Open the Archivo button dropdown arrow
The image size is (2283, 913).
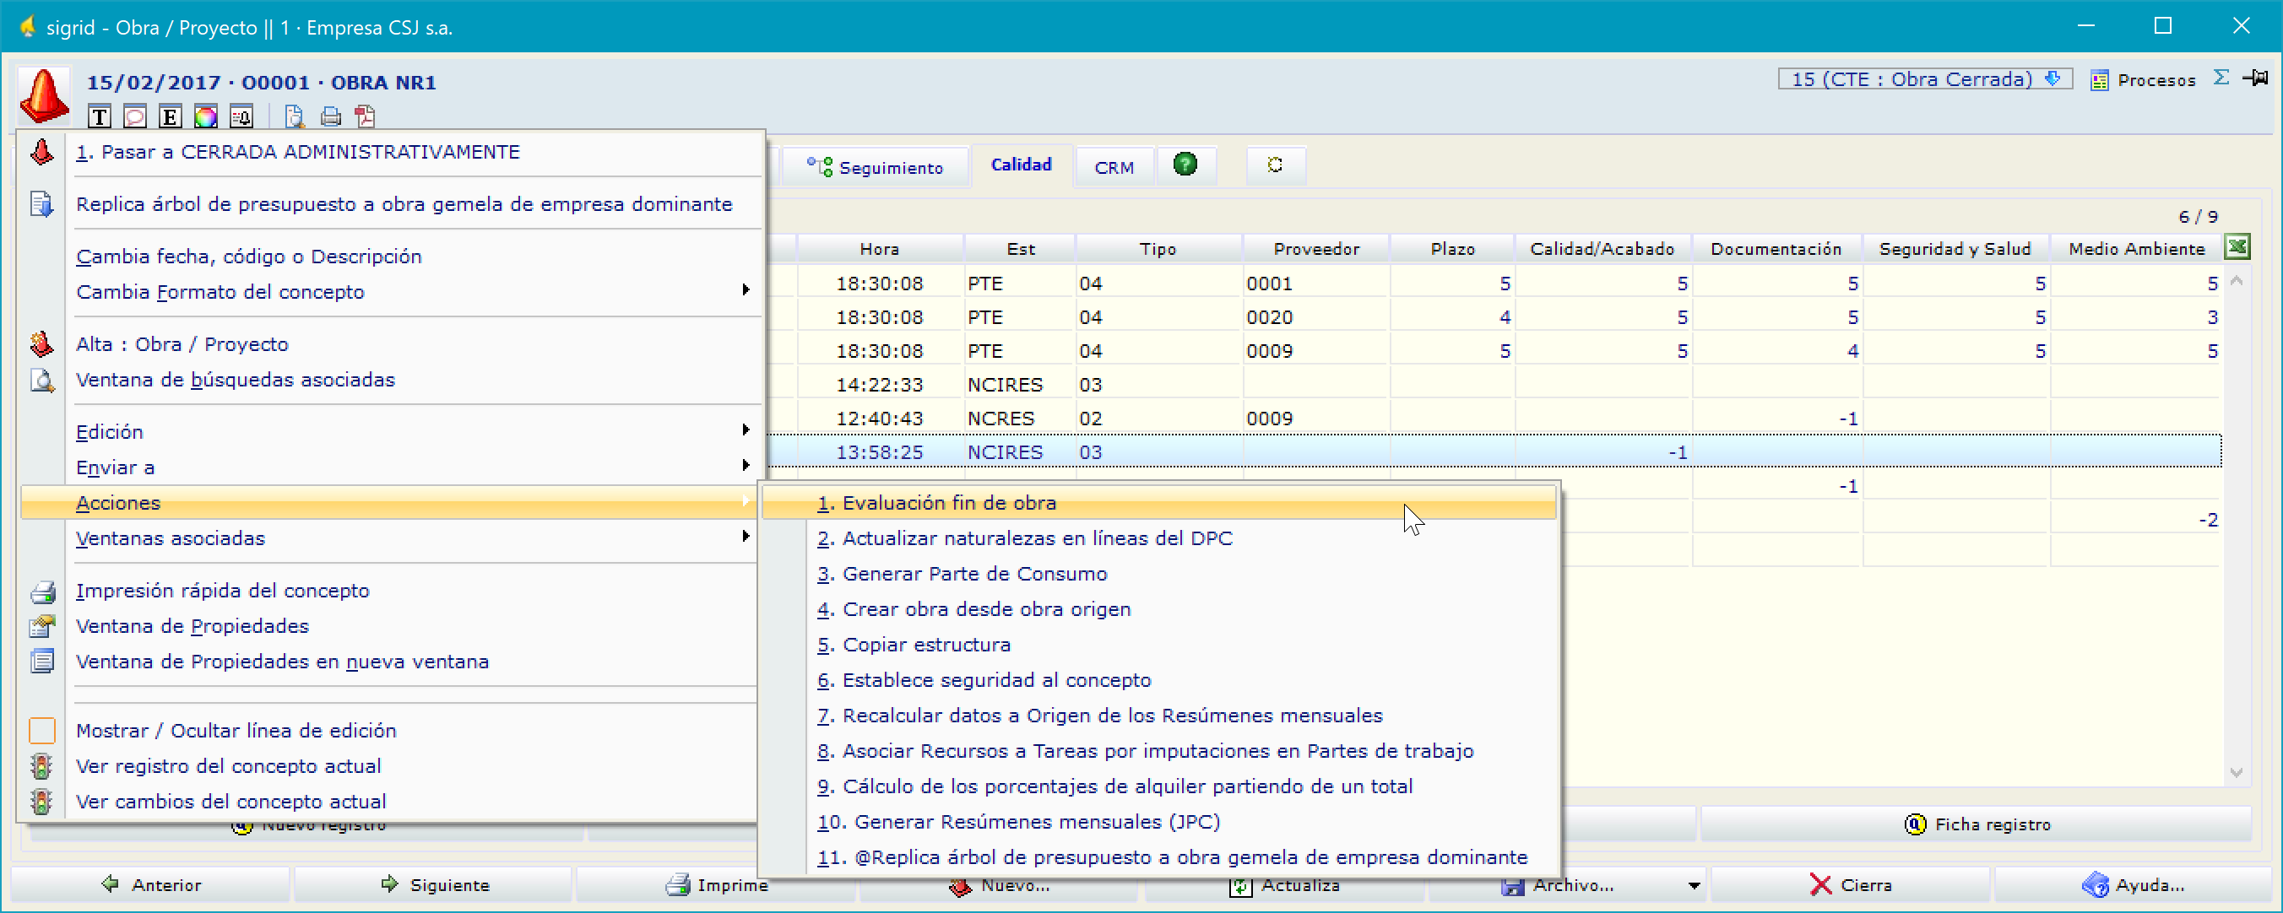coord(1694,884)
